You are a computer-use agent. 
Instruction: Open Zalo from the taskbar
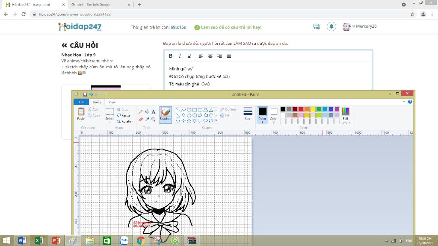tap(124, 240)
